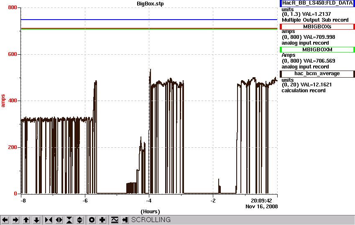Click the -6 x-axis tick label
Viewport: 355px width, 225px height.
[85, 201]
